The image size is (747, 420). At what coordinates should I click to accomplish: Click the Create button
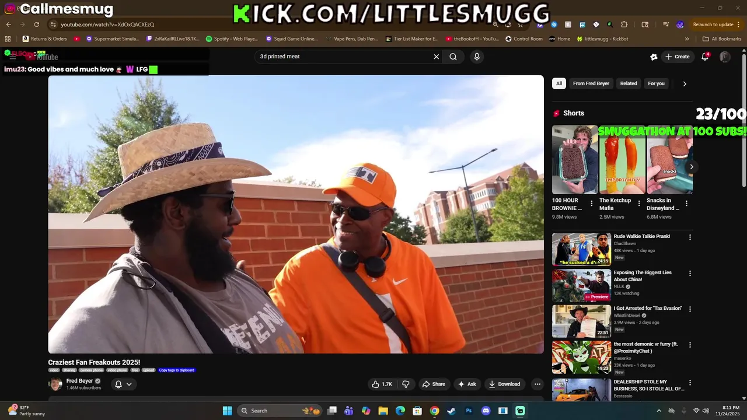(x=678, y=57)
